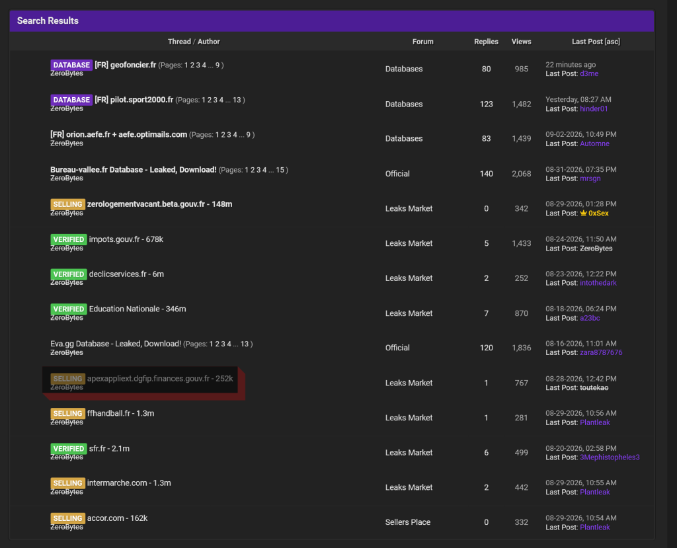Go to page 13 of Eva.gg thread
677x548 pixels.
pyautogui.click(x=245, y=344)
